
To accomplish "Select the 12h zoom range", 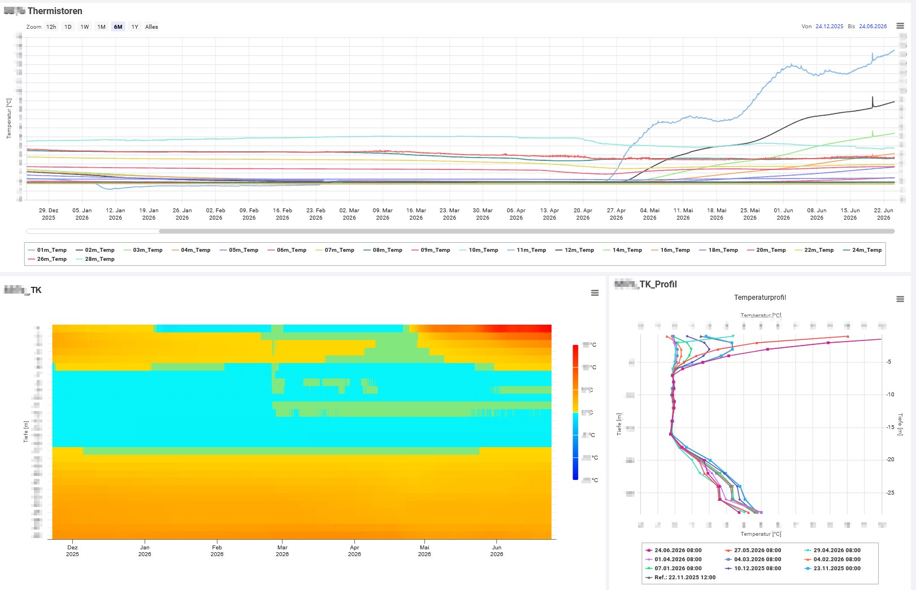I will 51,27.
